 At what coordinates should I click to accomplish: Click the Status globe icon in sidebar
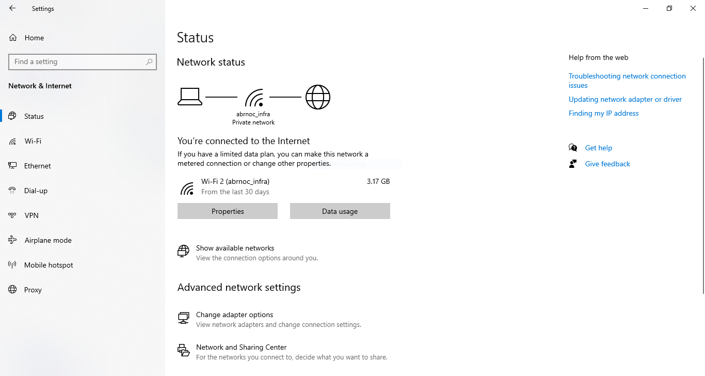pyautogui.click(x=13, y=116)
